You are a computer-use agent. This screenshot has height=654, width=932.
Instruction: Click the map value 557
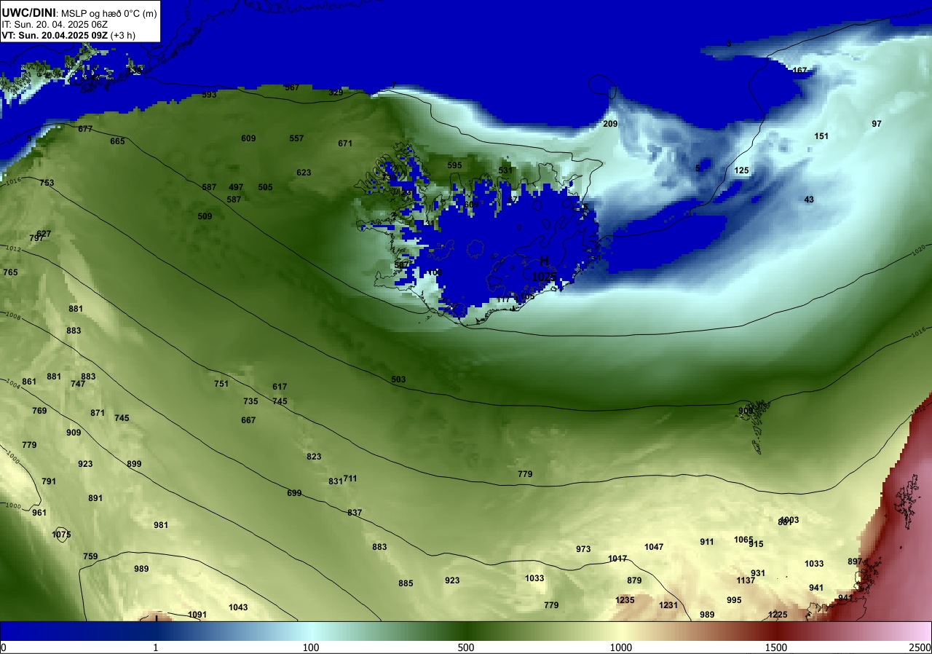coord(296,138)
